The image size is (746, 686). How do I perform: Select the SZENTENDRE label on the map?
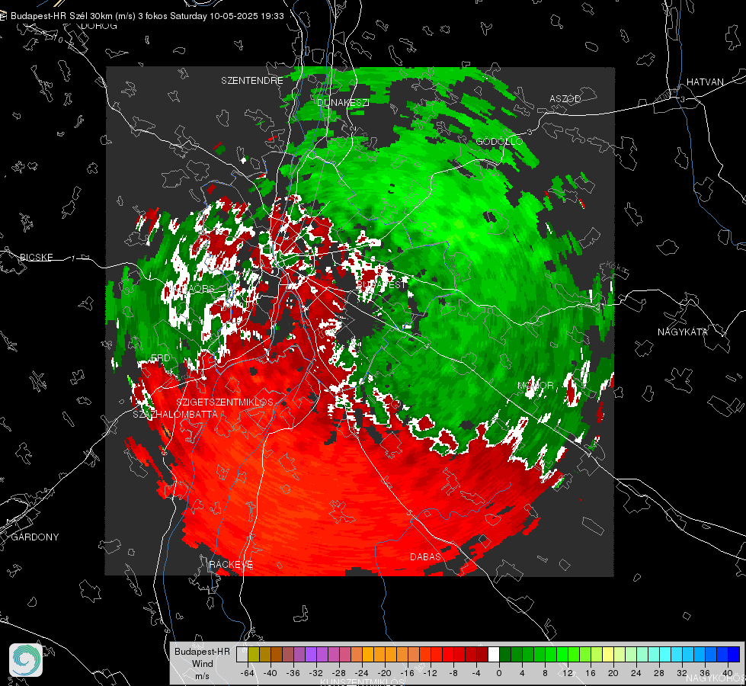pyautogui.click(x=251, y=81)
